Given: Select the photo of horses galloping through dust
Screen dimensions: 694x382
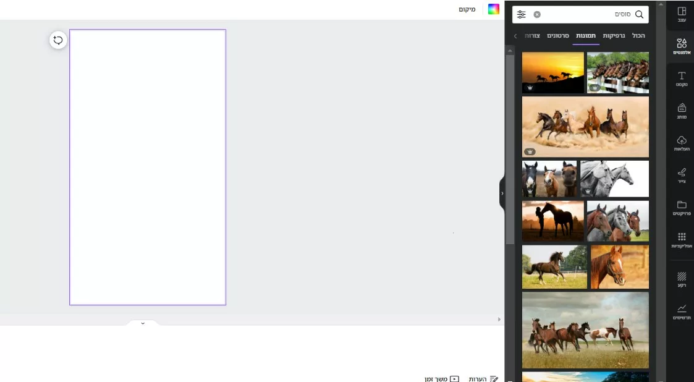Looking at the screenshot, I should click(x=586, y=127).
